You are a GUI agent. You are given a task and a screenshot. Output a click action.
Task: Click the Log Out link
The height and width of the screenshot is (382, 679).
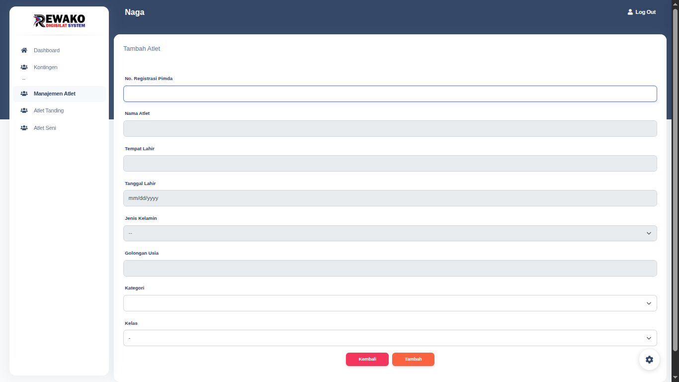click(x=645, y=12)
